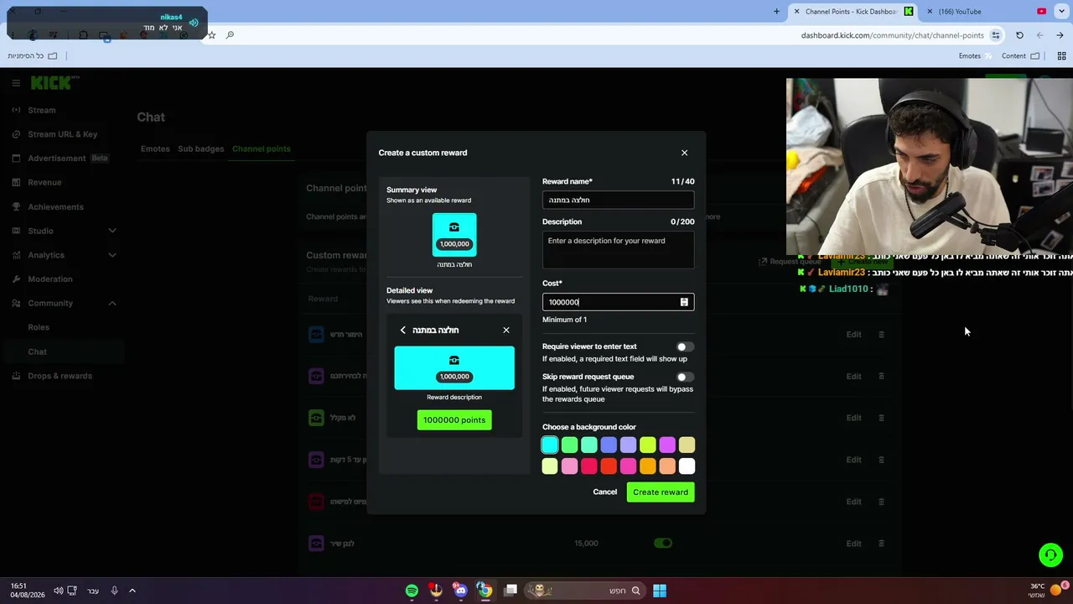This screenshot has height=604, width=1073.
Task: Show hidden system tray icons
Action: tap(132, 591)
